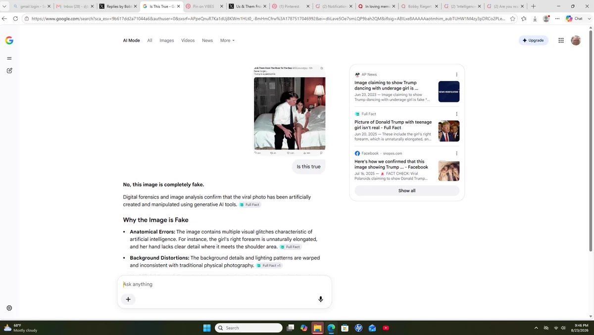Open Outlook from taskbar

[x=372, y=328]
